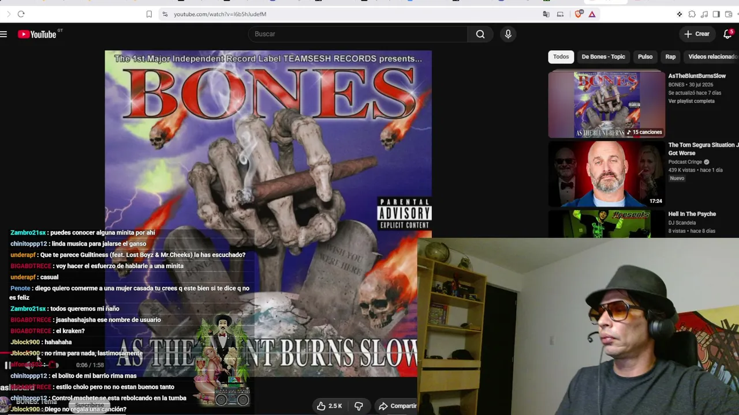Image resolution: width=739 pixels, height=415 pixels.
Task: Click 'Se actualizó hace 7 días' playlist text
Action: 695,93
